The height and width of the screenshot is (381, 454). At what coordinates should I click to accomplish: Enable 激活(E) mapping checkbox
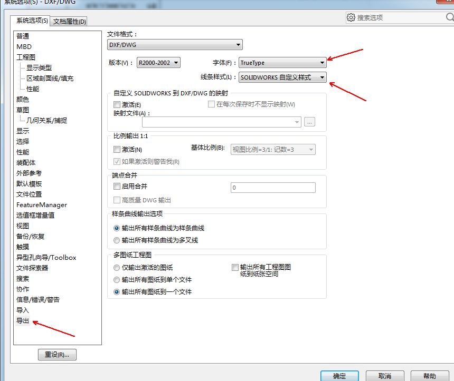pyautogui.click(x=117, y=104)
